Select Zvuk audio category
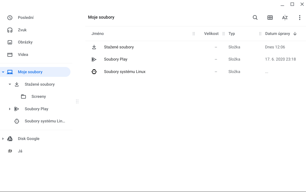 [x=22, y=30]
